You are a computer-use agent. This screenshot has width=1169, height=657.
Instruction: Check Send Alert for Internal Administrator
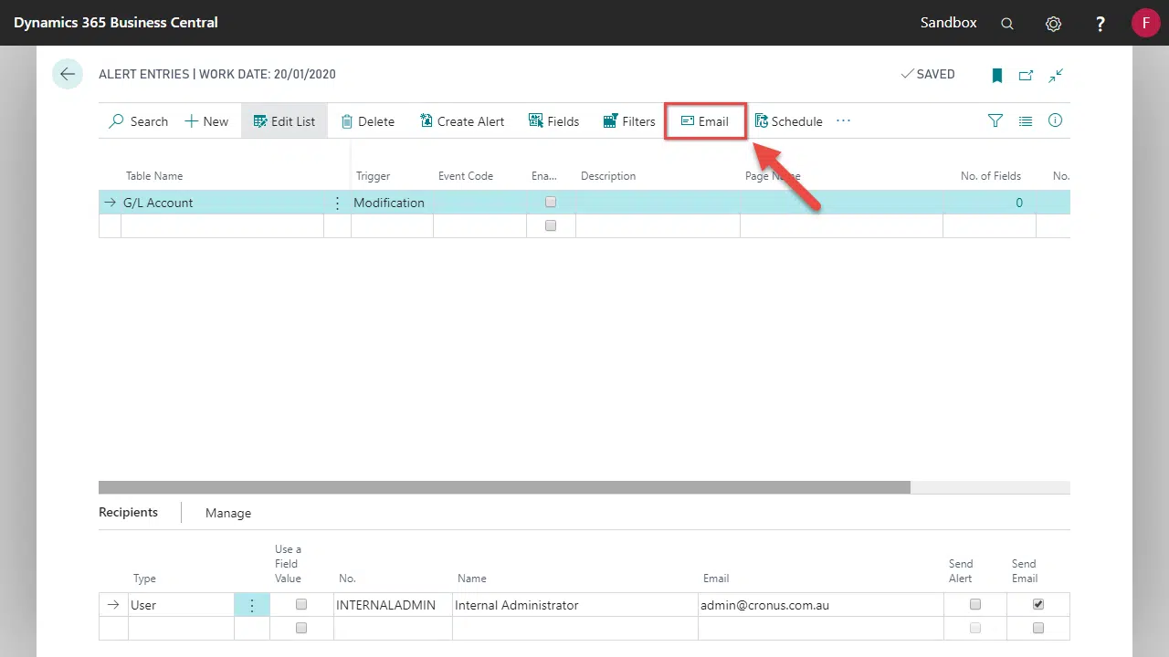(975, 604)
